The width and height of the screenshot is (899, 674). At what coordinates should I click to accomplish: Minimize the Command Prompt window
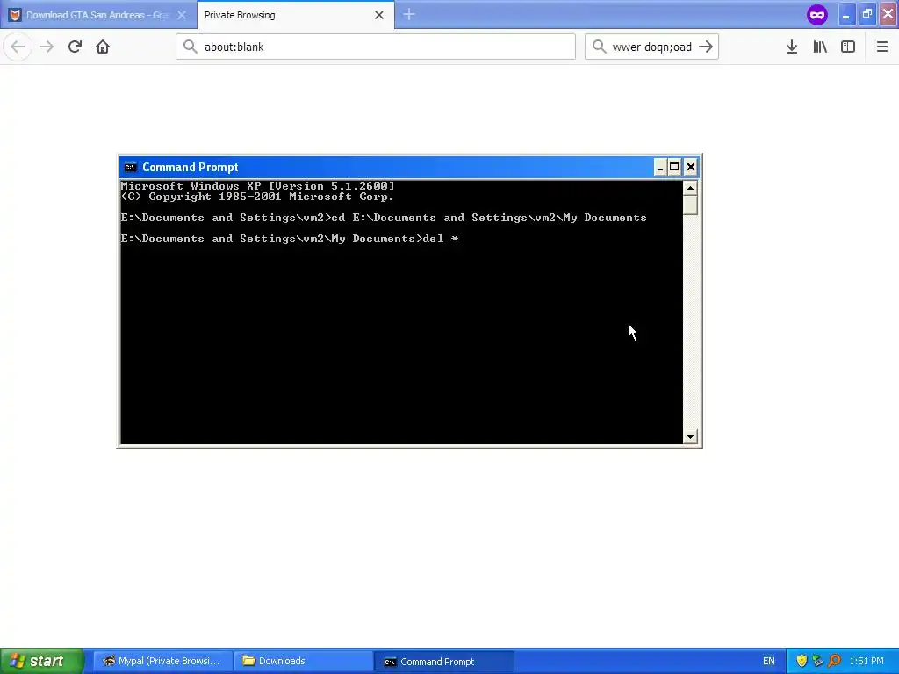(660, 167)
